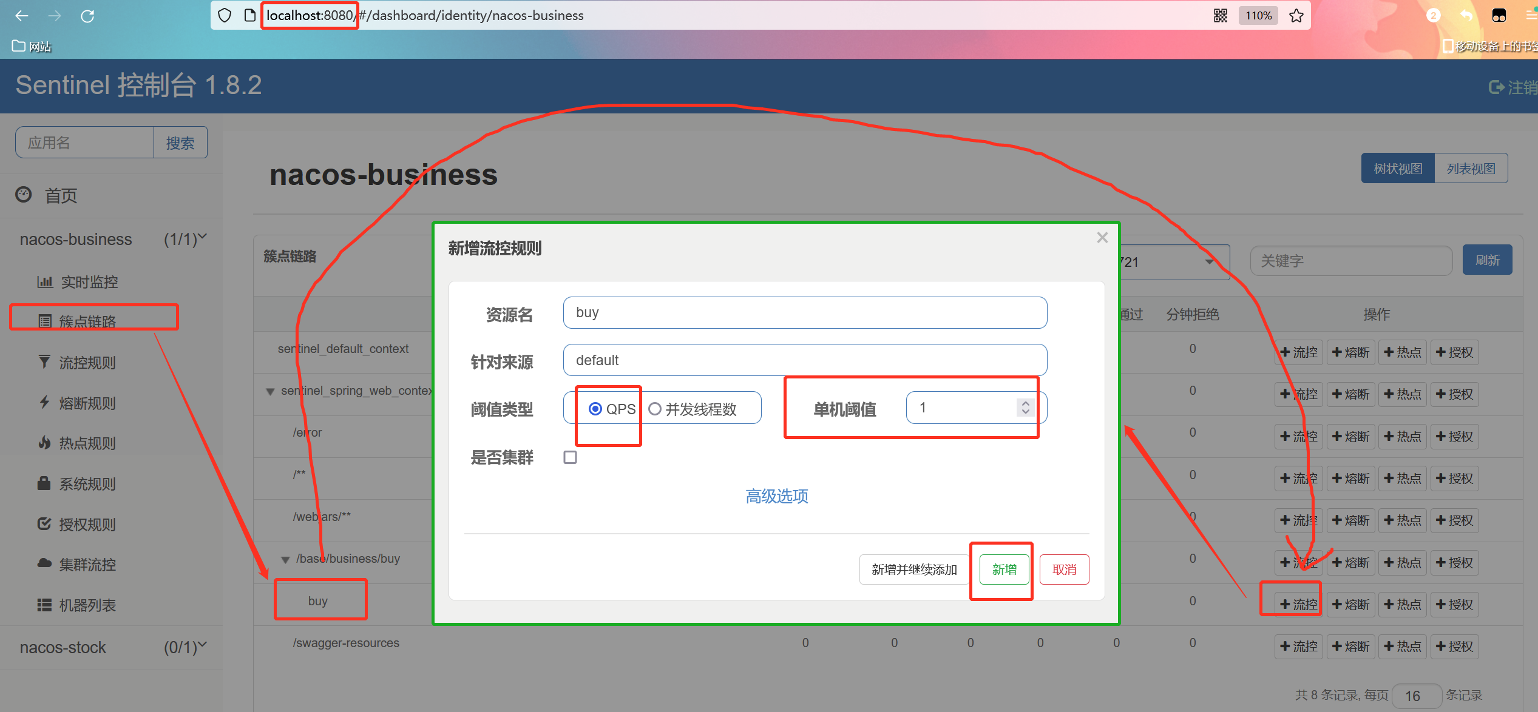
Task: Switch to 列表视图 tab
Action: click(x=1471, y=168)
